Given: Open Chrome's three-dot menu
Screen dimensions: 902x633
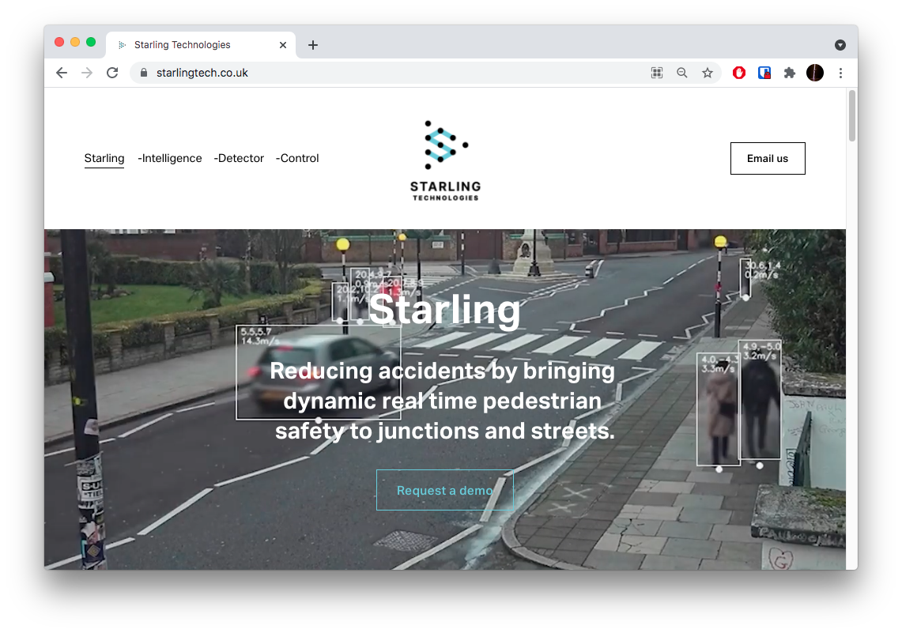Looking at the screenshot, I should click(840, 73).
